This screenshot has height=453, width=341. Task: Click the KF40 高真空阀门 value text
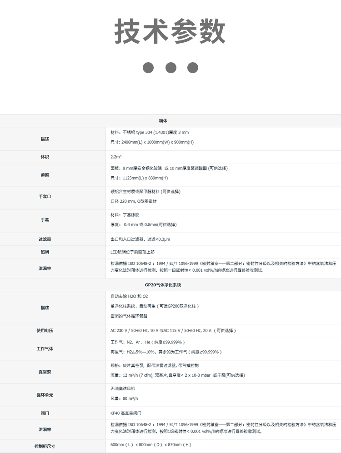(126, 413)
